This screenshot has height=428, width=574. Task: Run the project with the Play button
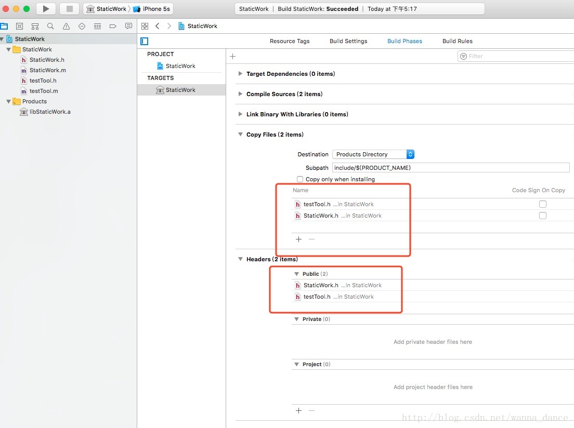pyautogui.click(x=46, y=9)
